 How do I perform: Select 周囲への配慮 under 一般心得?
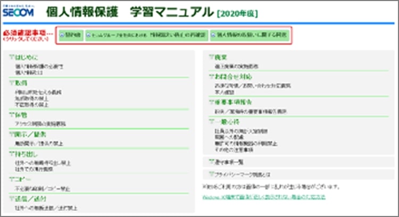coord(229,137)
